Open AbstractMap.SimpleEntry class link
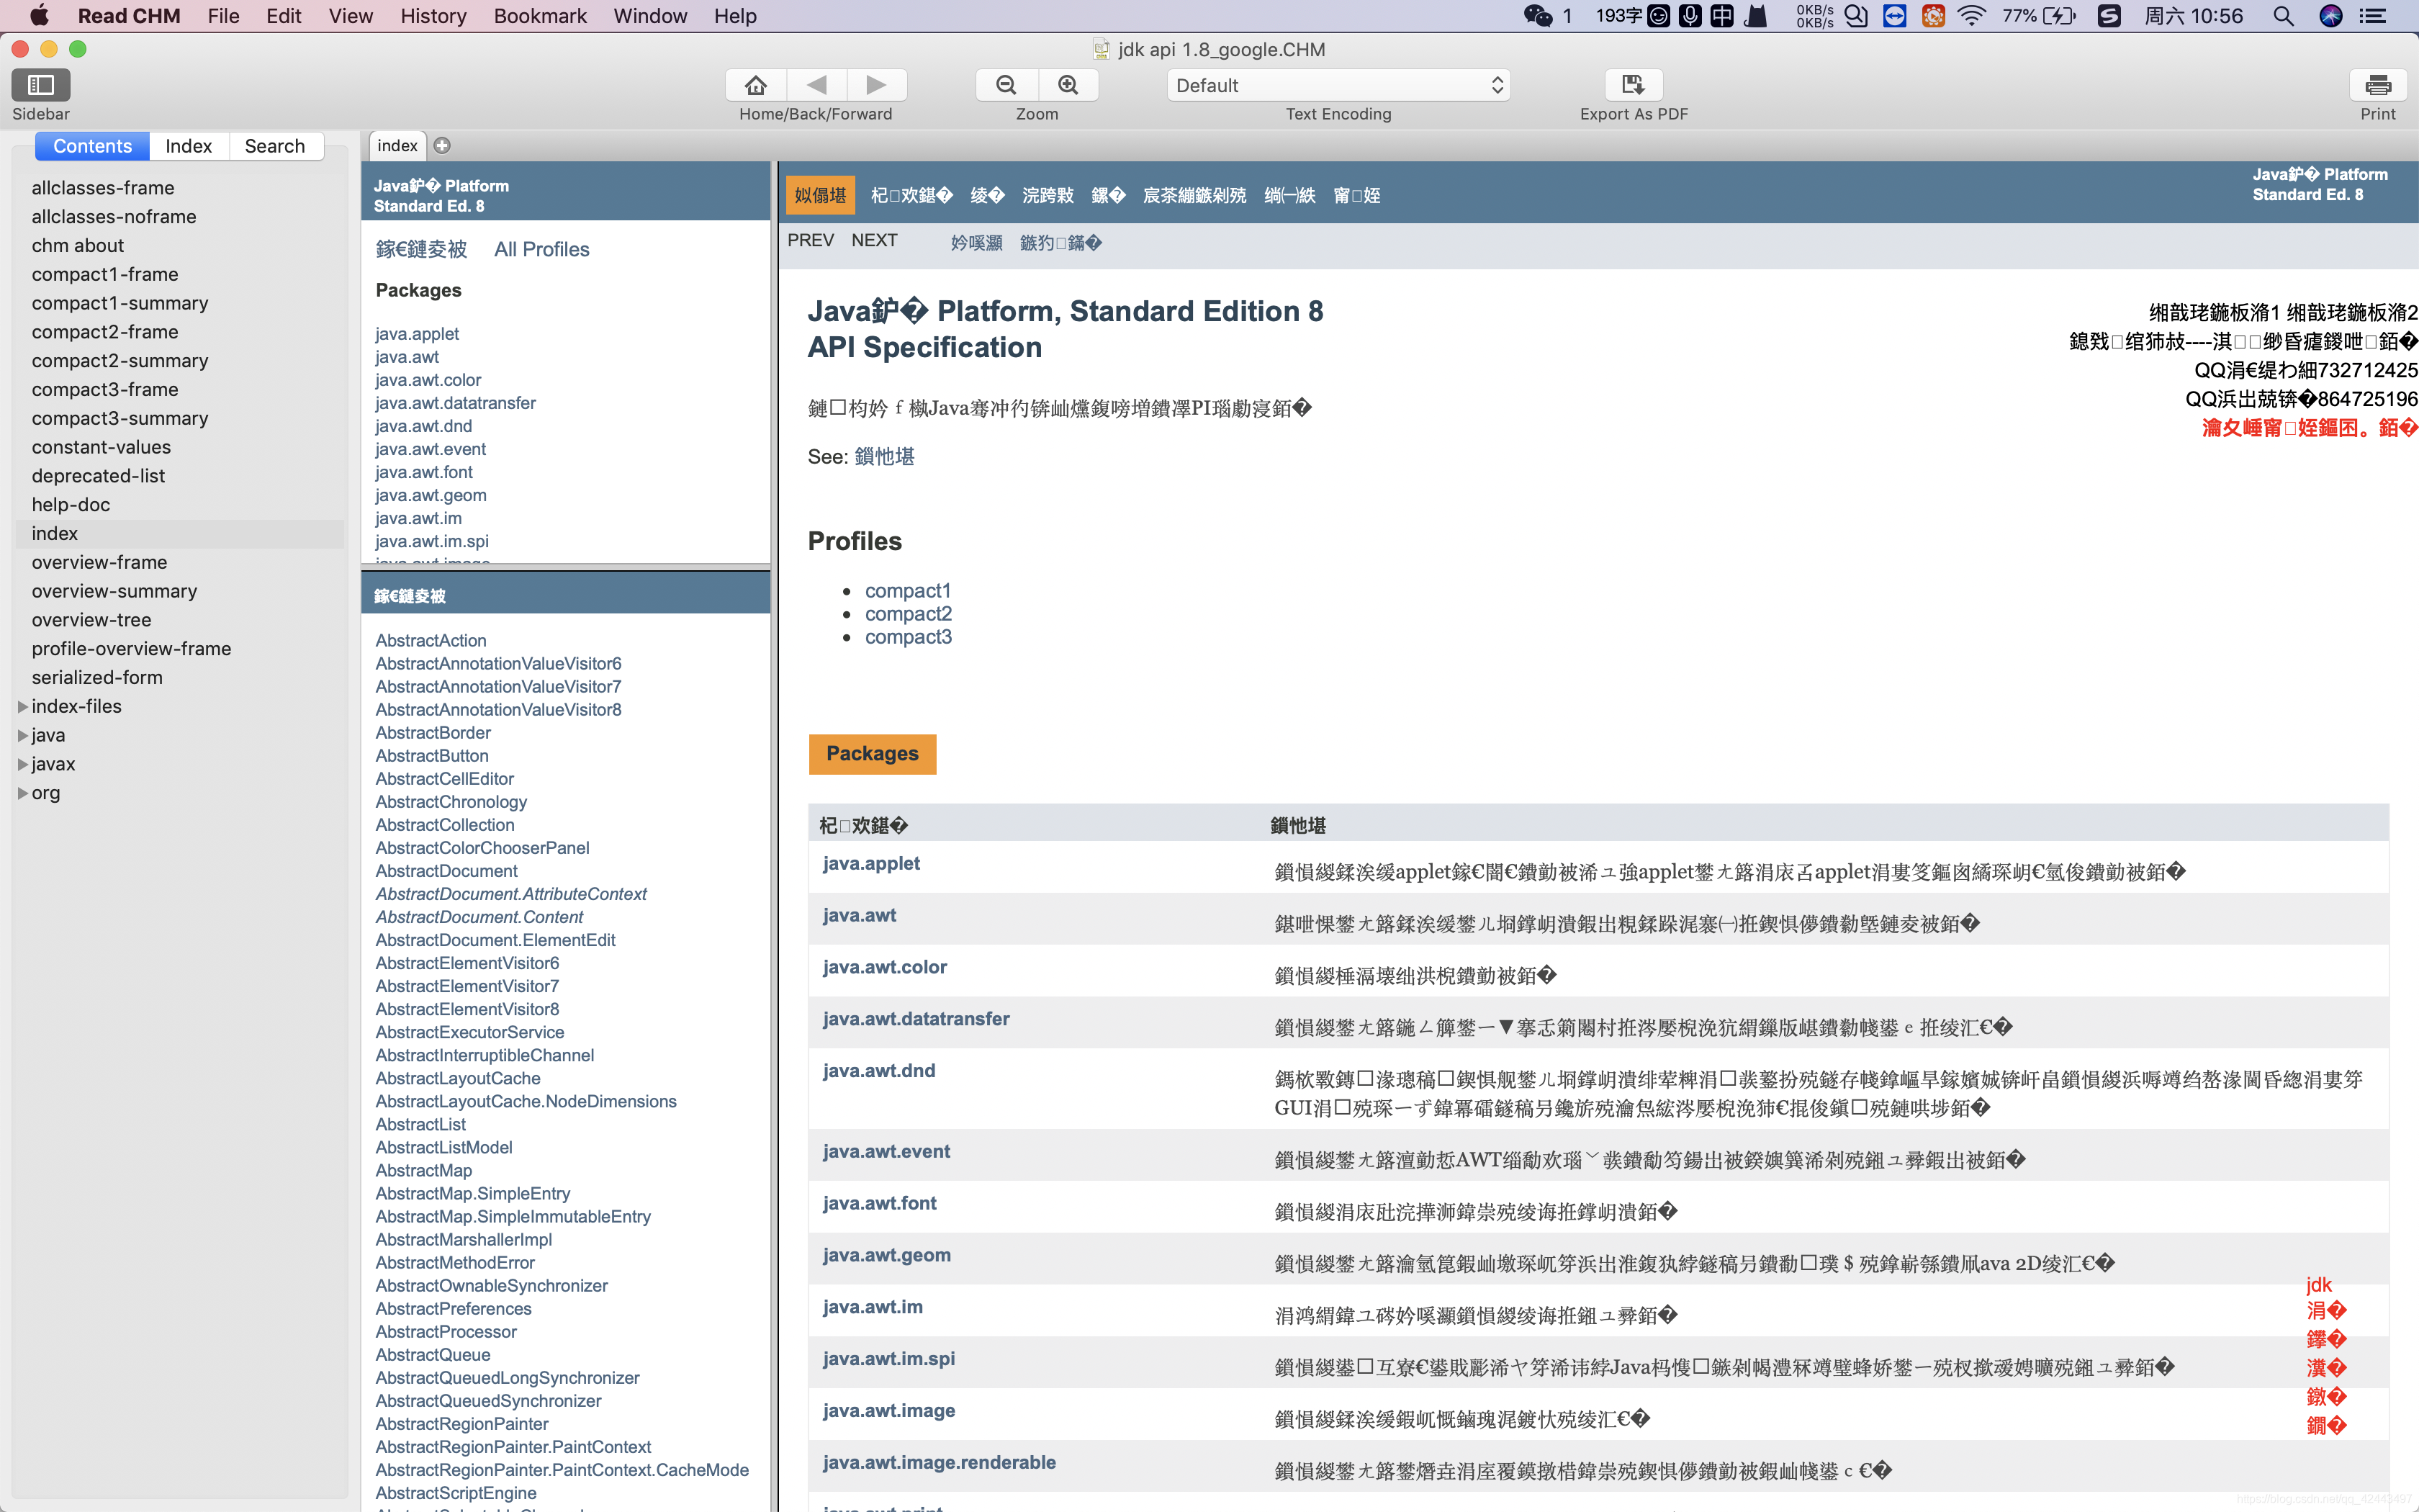 (473, 1194)
